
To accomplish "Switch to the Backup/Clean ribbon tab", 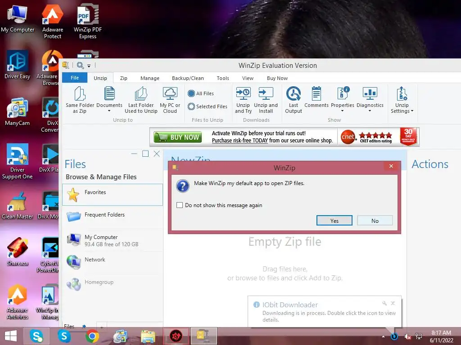I will tap(188, 78).
